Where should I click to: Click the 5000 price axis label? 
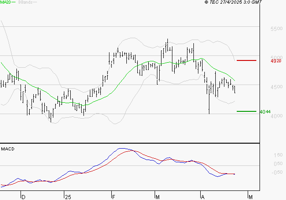point(276,58)
